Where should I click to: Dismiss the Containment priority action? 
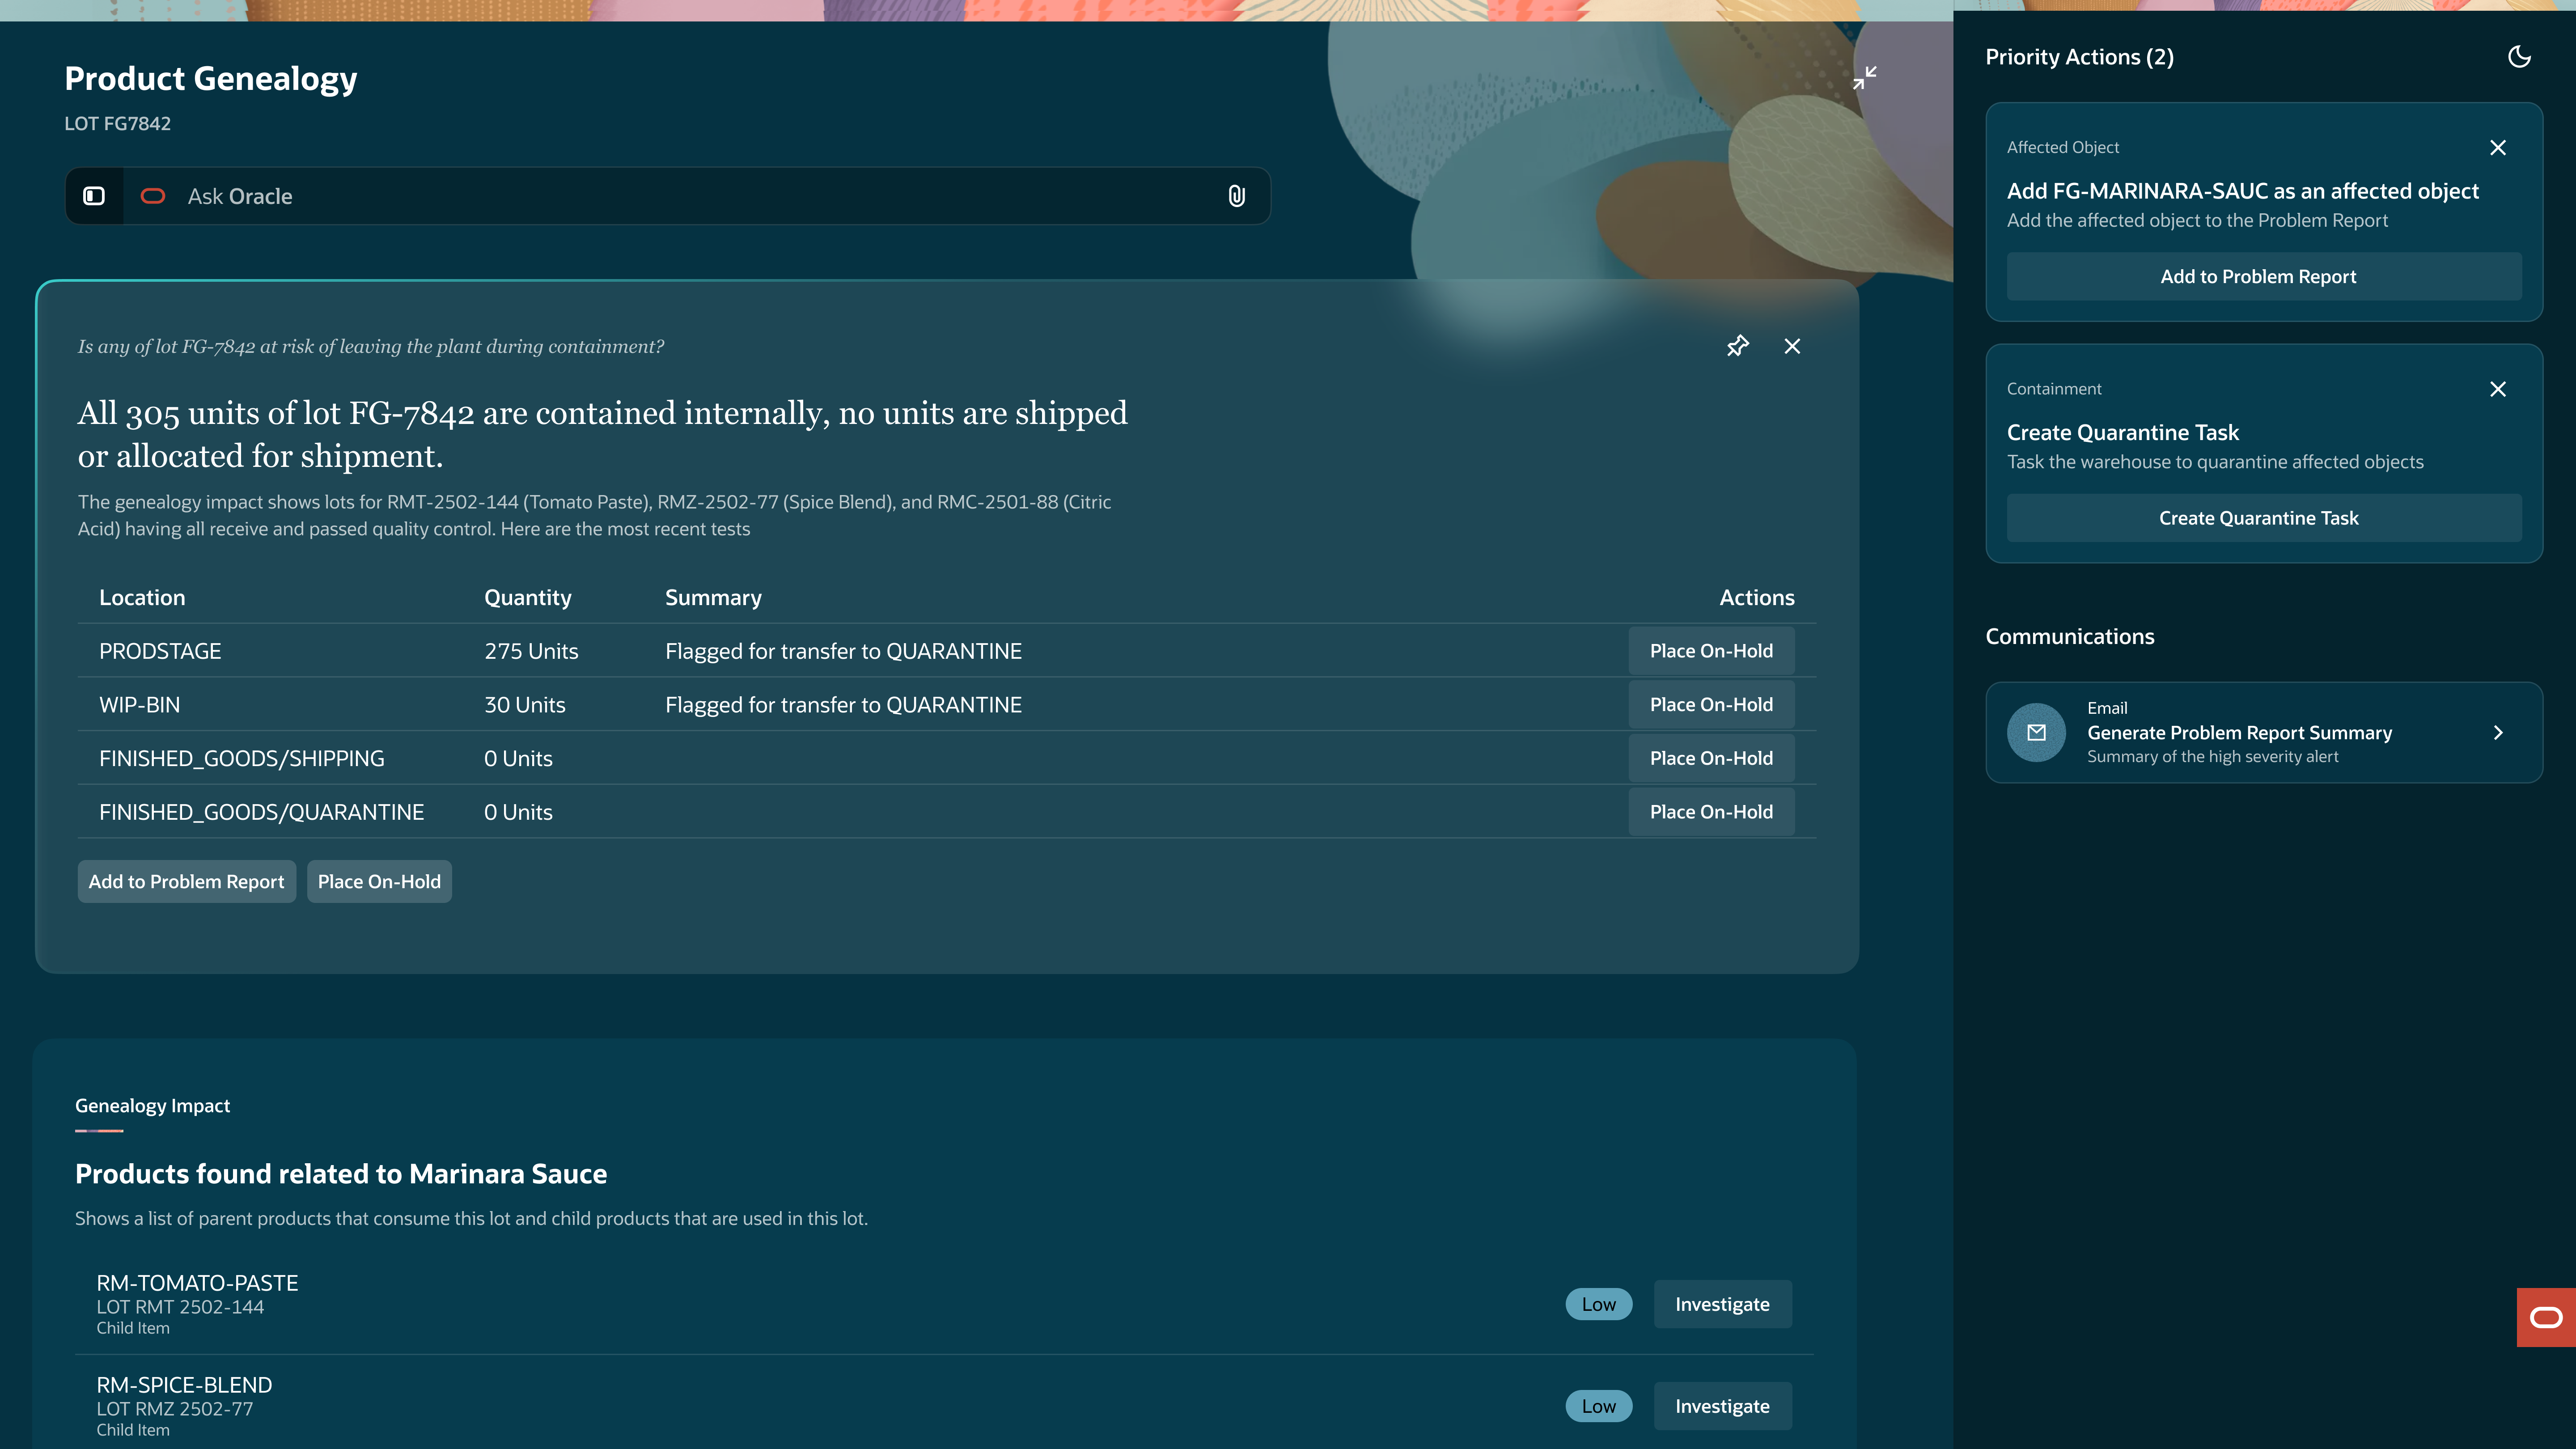tap(2498, 389)
